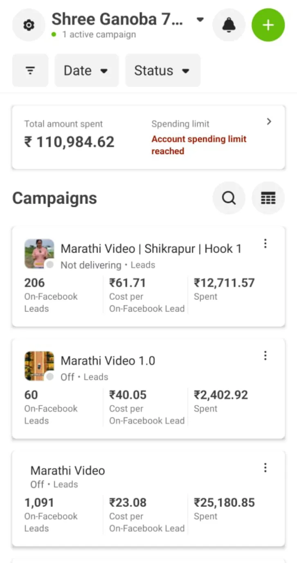This screenshot has height=563, width=297.
Task: Expand the Date filter dropdown
Action: pos(86,70)
